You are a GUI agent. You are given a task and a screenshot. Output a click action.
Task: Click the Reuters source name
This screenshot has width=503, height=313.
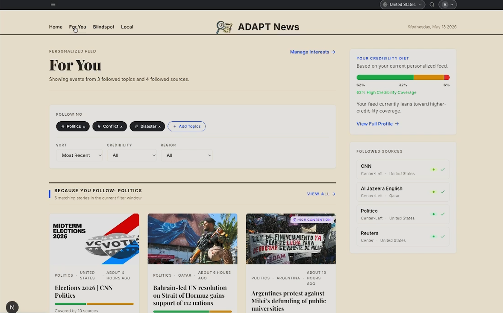[370, 233]
